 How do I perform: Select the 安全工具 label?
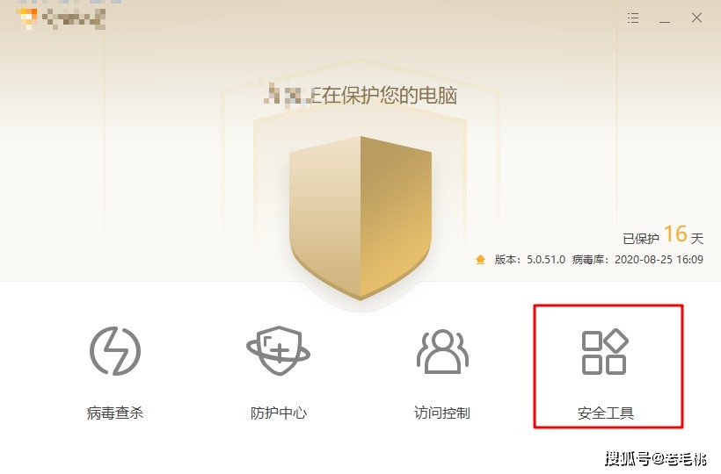click(606, 413)
